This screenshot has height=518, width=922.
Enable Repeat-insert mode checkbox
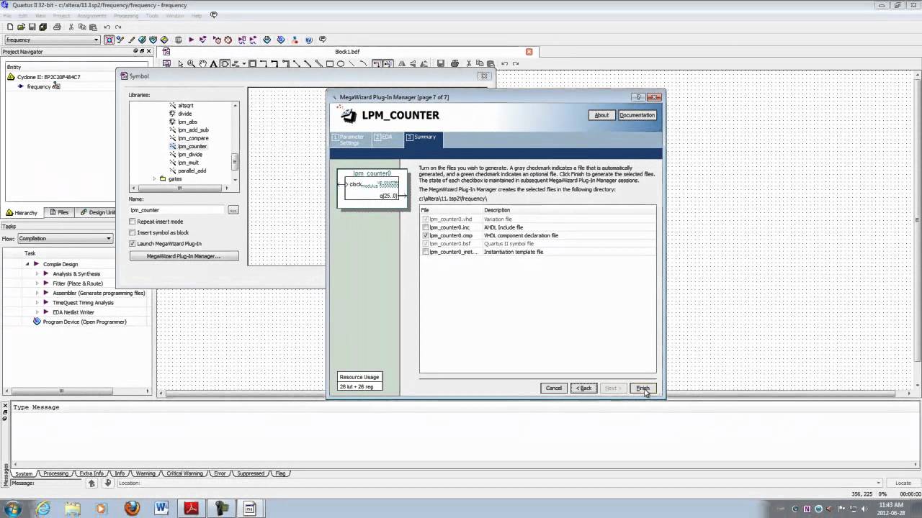coord(133,222)
